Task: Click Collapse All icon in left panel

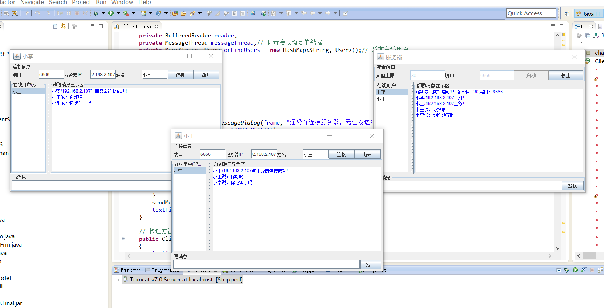Action: [x=55, y=26]
